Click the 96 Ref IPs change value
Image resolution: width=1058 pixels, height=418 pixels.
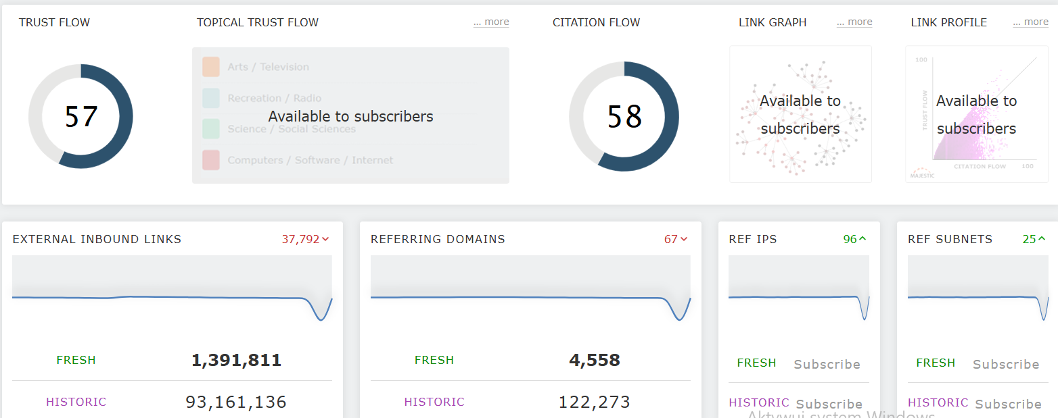coord(850,239)
